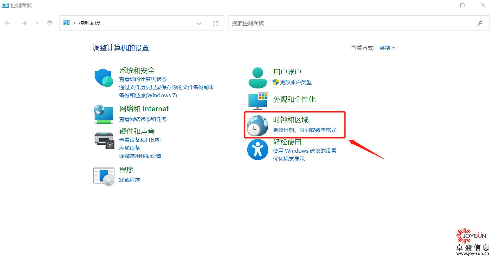This screenshot has height=258, width=493.
Task: Open the Hardware and Sound printer icon
Action: pos(104,140)
